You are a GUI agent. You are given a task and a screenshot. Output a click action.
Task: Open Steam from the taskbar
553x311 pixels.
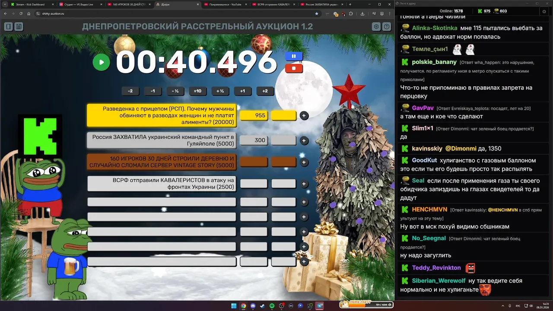pos(262,306)
